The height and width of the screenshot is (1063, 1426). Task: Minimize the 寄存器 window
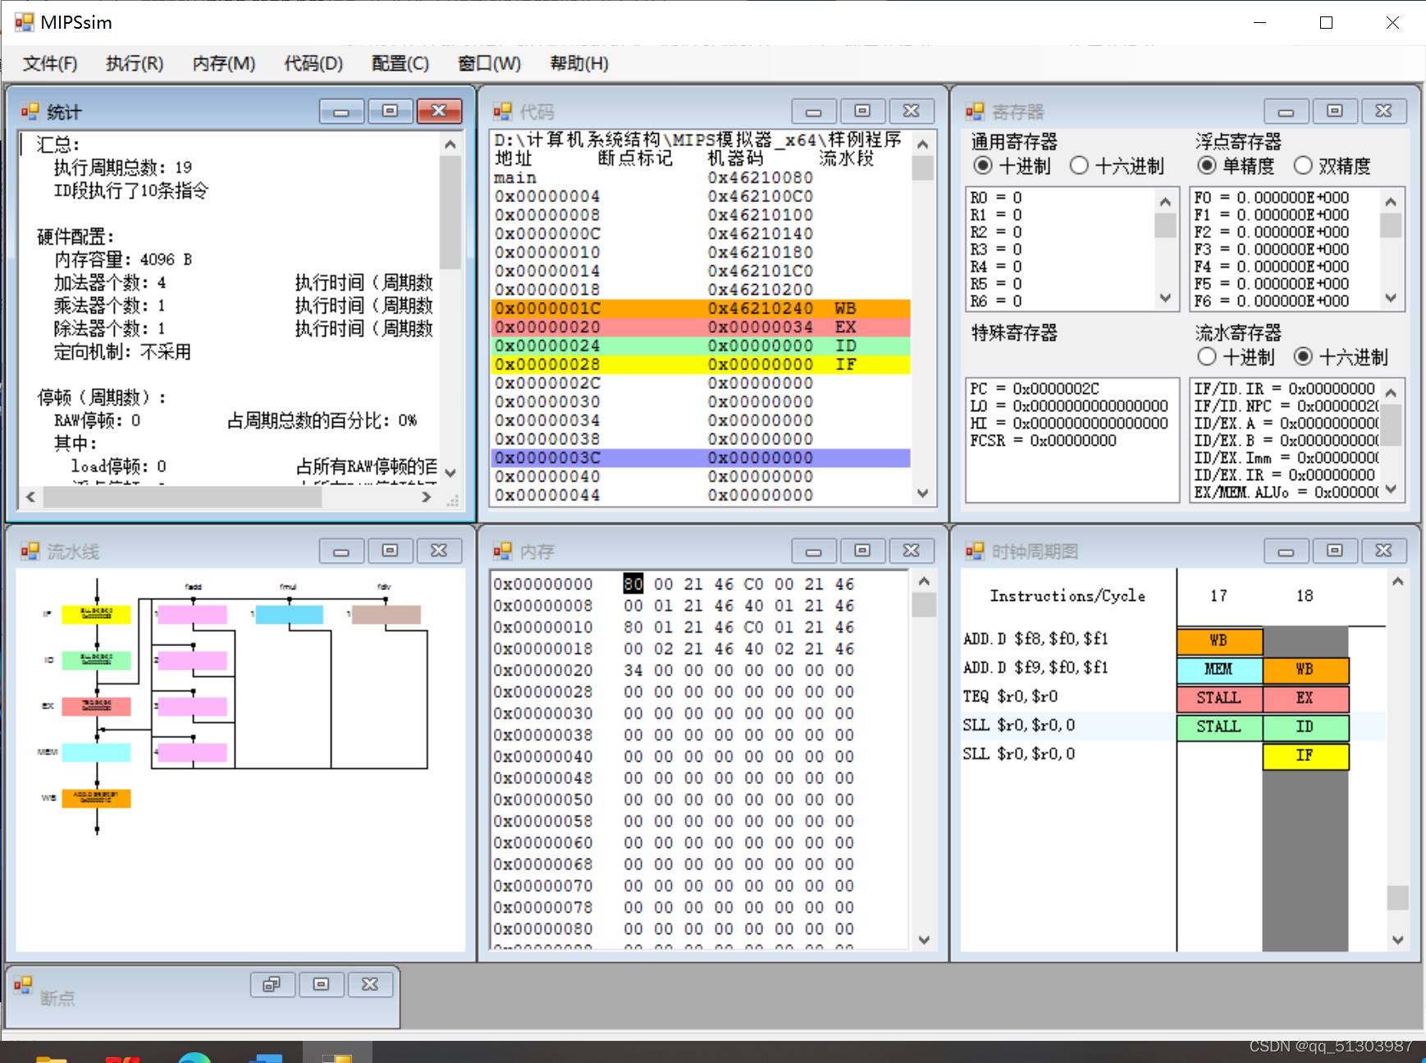tap(1287, 111)
